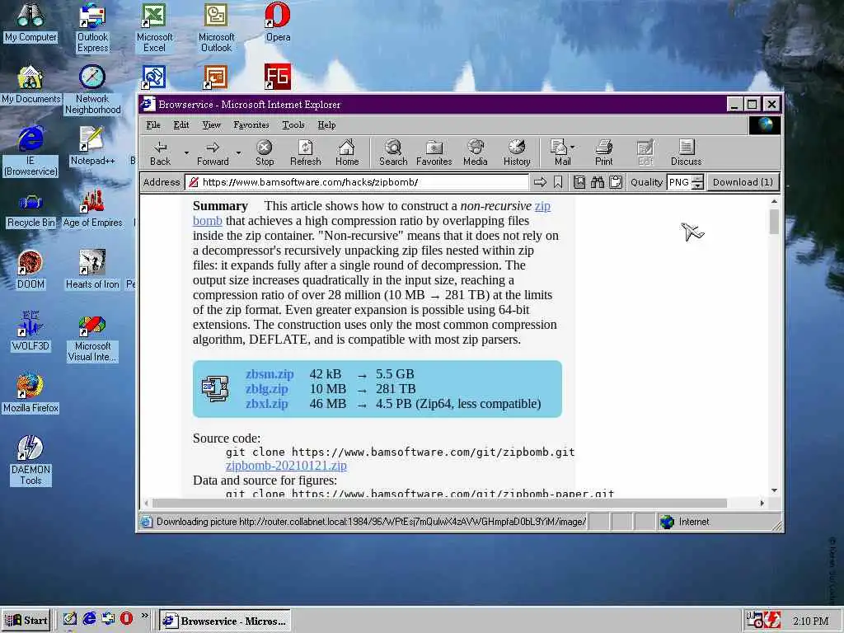The height and width of the screenshot is (633, 844).
Task: Open the Edit menu
Action: pyautogui.click(x=181, y=125)
